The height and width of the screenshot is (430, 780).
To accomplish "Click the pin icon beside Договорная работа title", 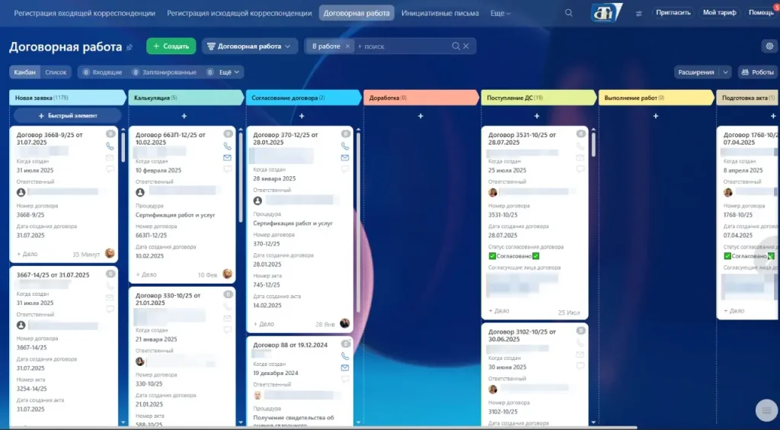I will [129, 47].
